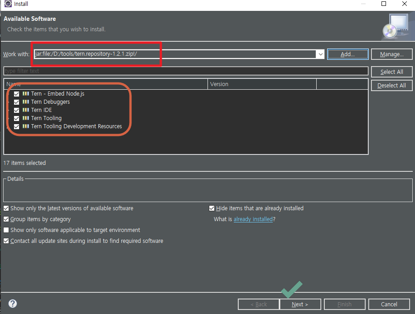Viewport: 415px width, 314px height.
Task: Toggle Group items by category checkbox
Action: 6,219
